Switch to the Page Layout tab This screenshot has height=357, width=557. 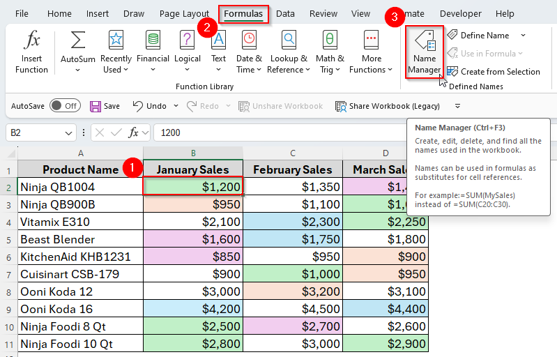(184, 14)
